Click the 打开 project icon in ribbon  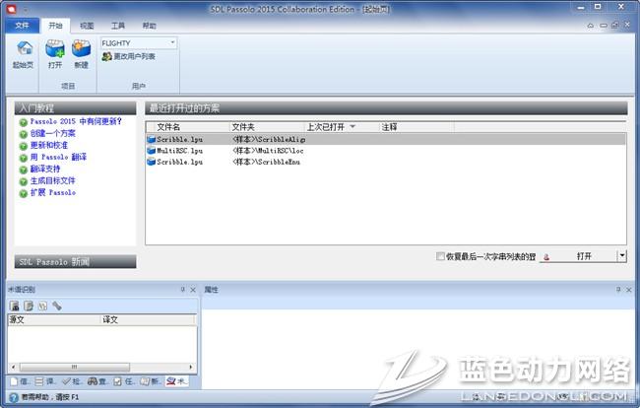(x=55, y=49)
